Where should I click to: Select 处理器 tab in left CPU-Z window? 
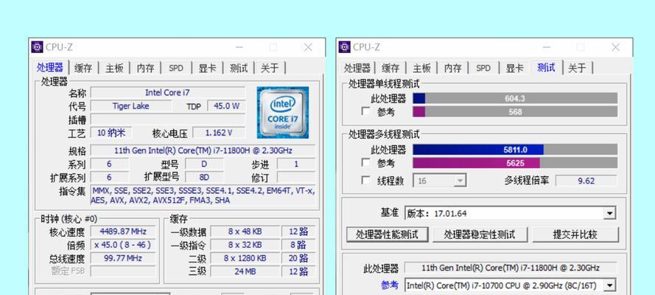[49, 67]
